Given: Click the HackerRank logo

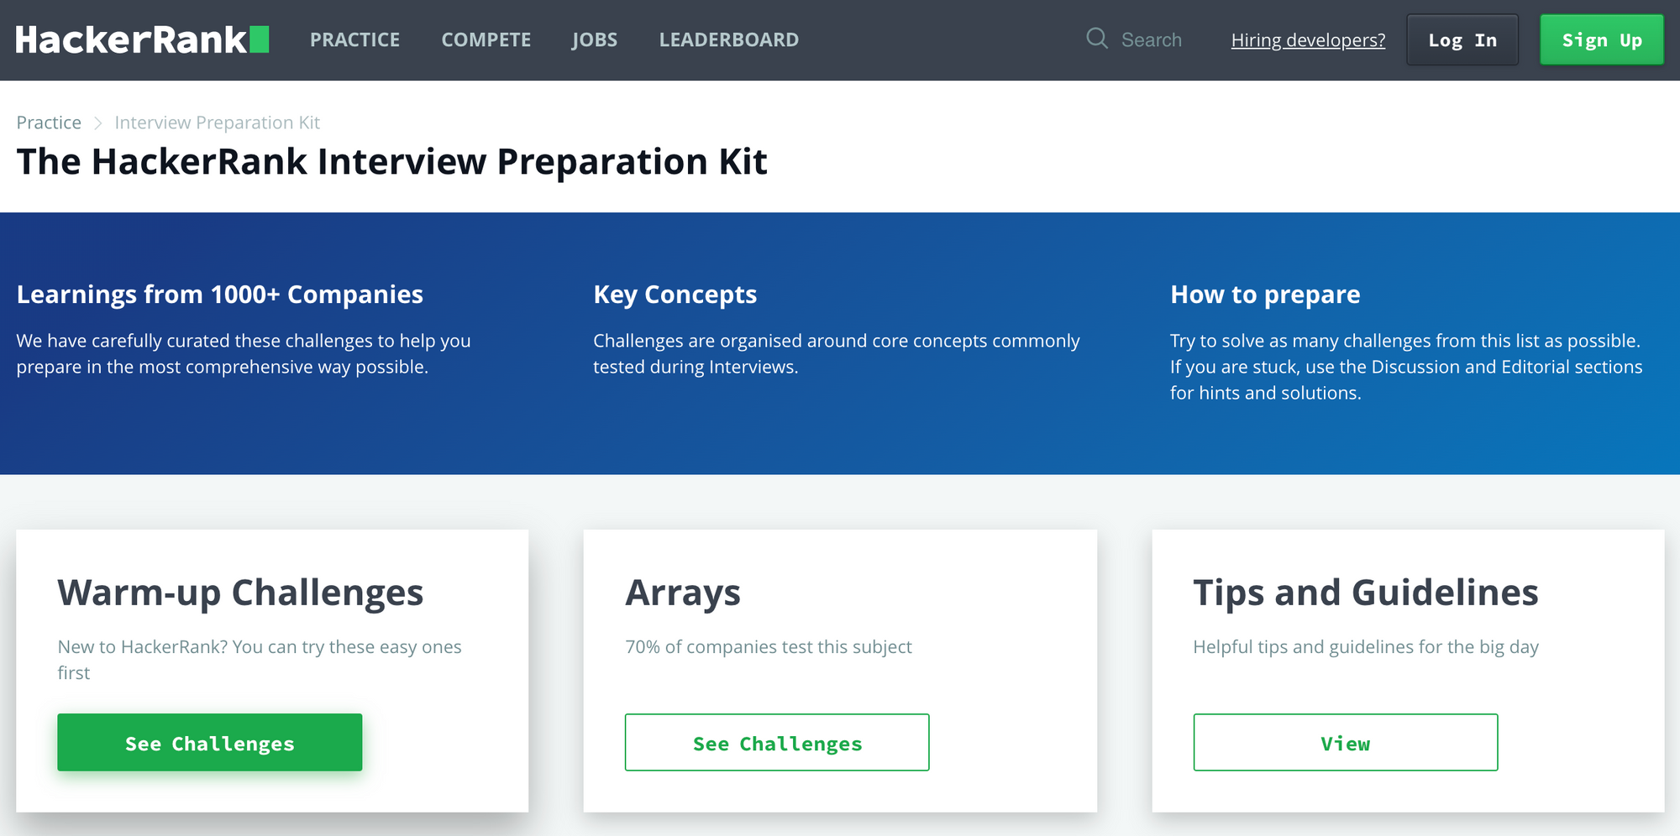Looking at the screenshot, I should point(142,39).
